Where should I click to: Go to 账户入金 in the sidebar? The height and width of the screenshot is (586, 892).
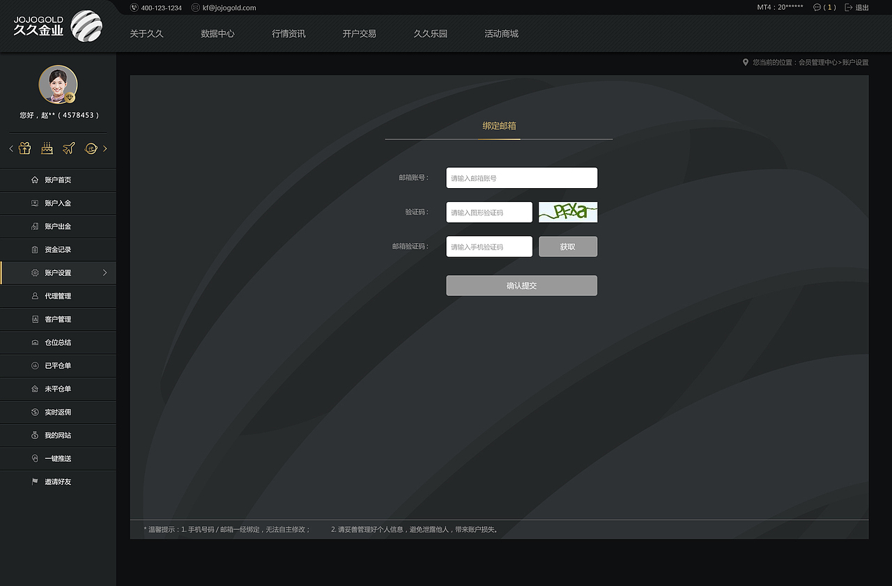coord(58,203)
